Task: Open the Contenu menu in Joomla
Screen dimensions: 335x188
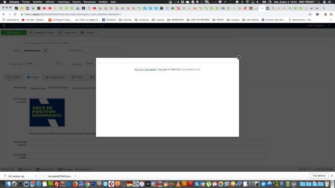Action: pyautogui.click(x=56, y=25)
